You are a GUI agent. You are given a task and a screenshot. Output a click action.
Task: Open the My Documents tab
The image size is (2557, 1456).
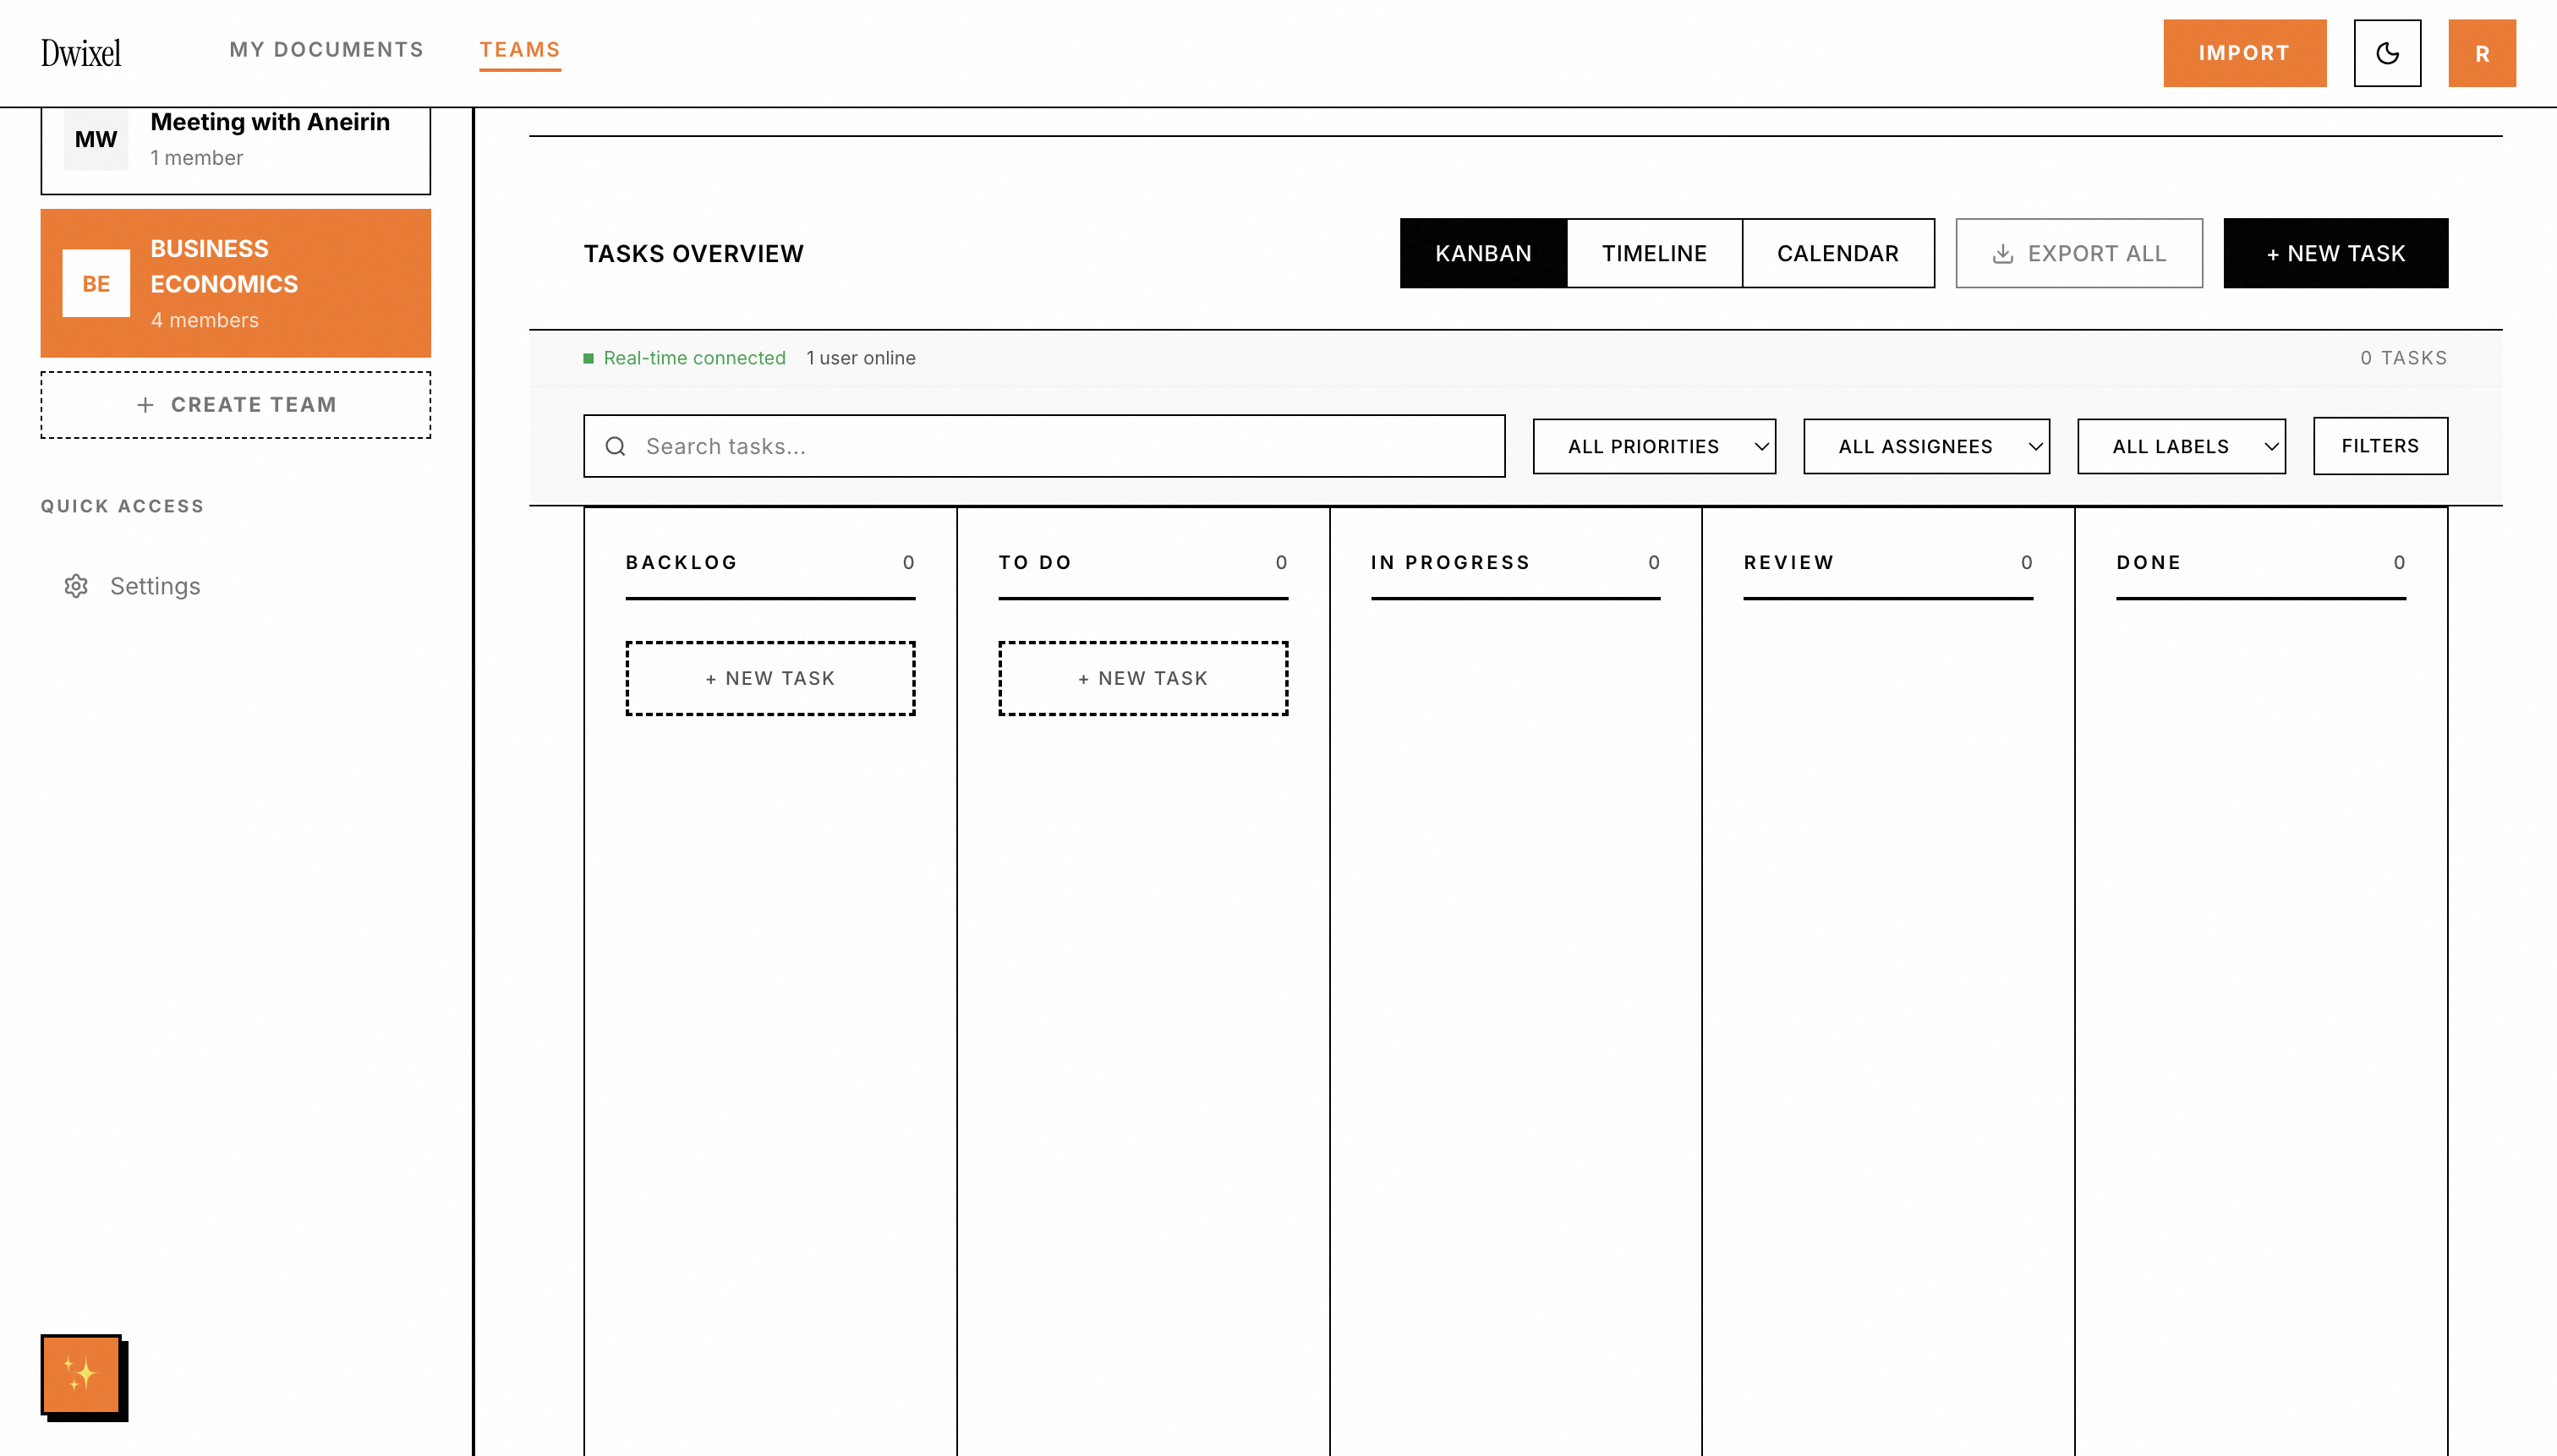click(x=327, y=49)
